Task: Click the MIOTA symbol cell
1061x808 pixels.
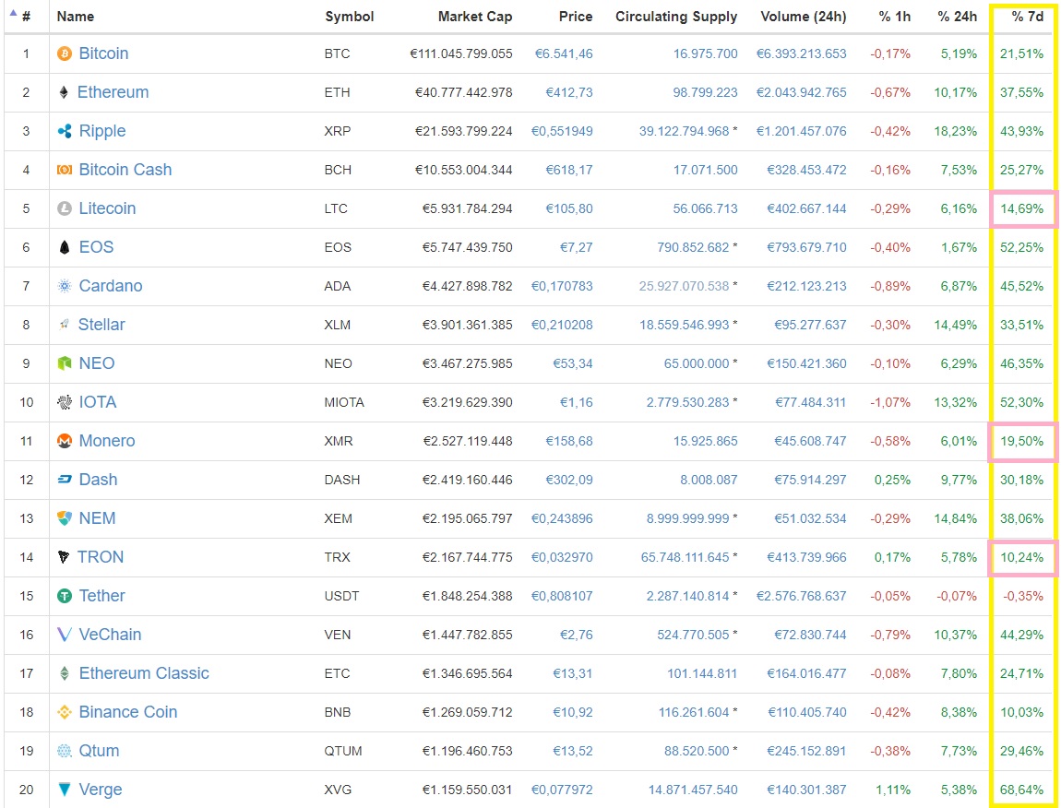Action: [344, 402]
